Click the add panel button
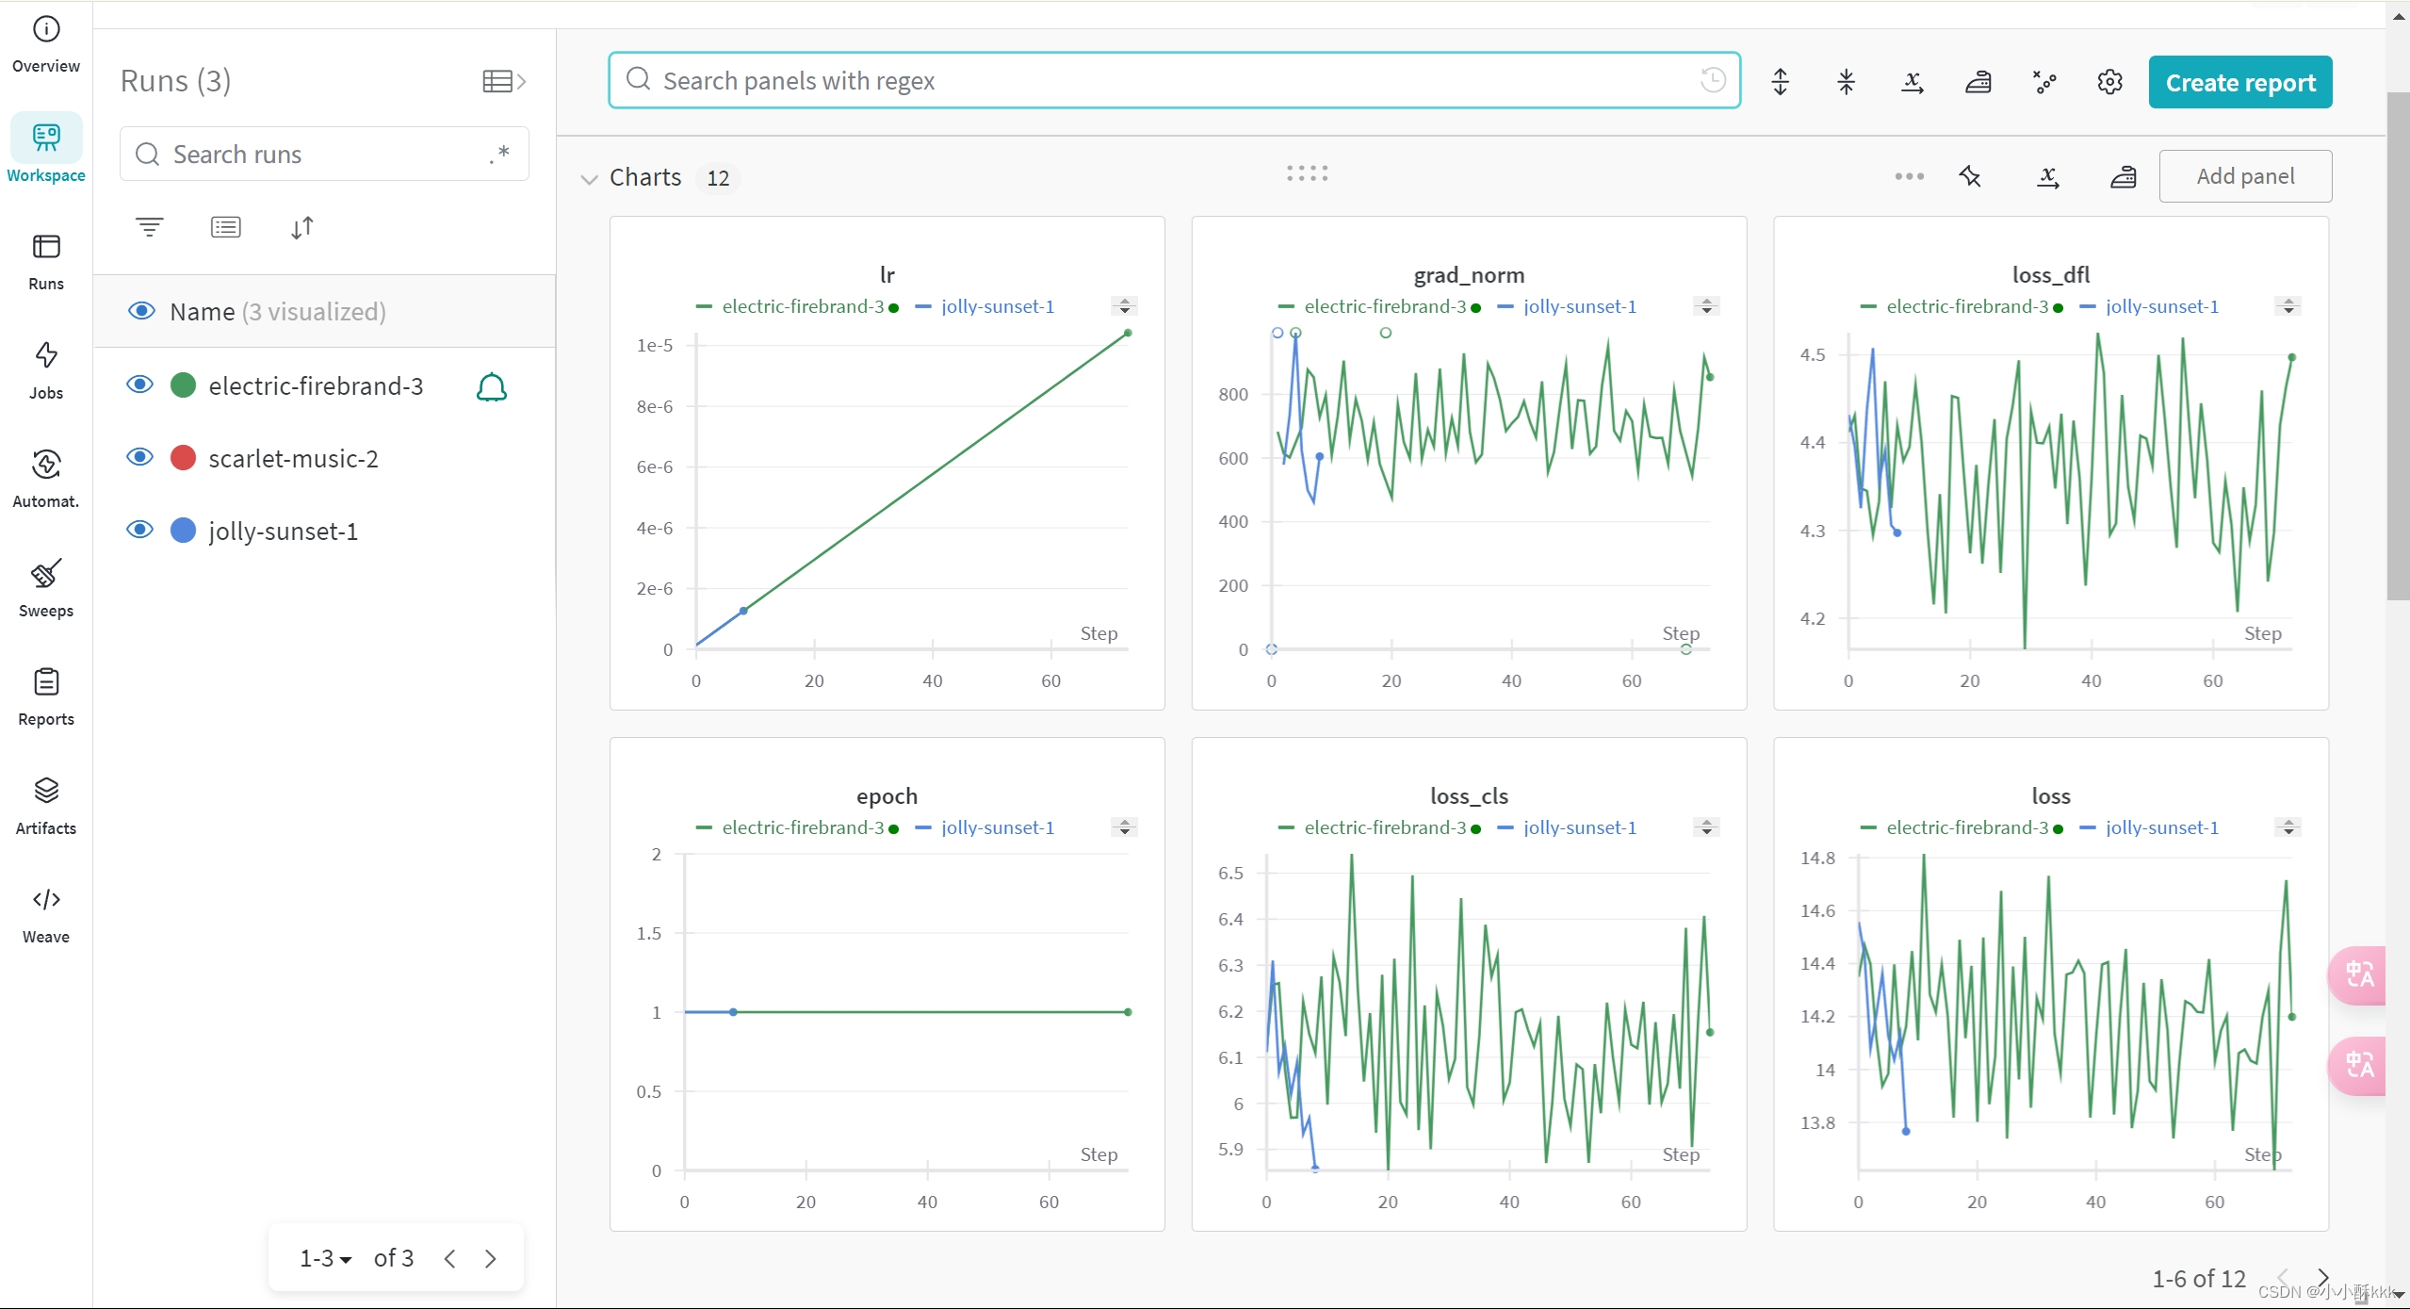Image resolution: width=2410 pixels, height=1309 pixels. coord(2244,175)
